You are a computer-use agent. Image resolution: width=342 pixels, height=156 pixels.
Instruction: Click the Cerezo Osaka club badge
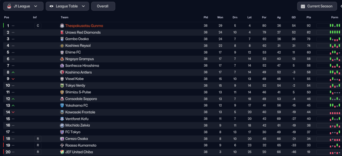click(62, 139)
